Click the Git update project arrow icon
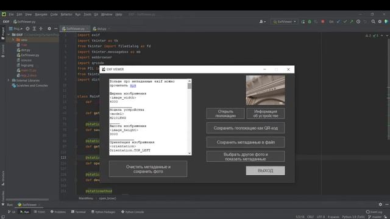This screenshot has height=219, width=390. 339,22
